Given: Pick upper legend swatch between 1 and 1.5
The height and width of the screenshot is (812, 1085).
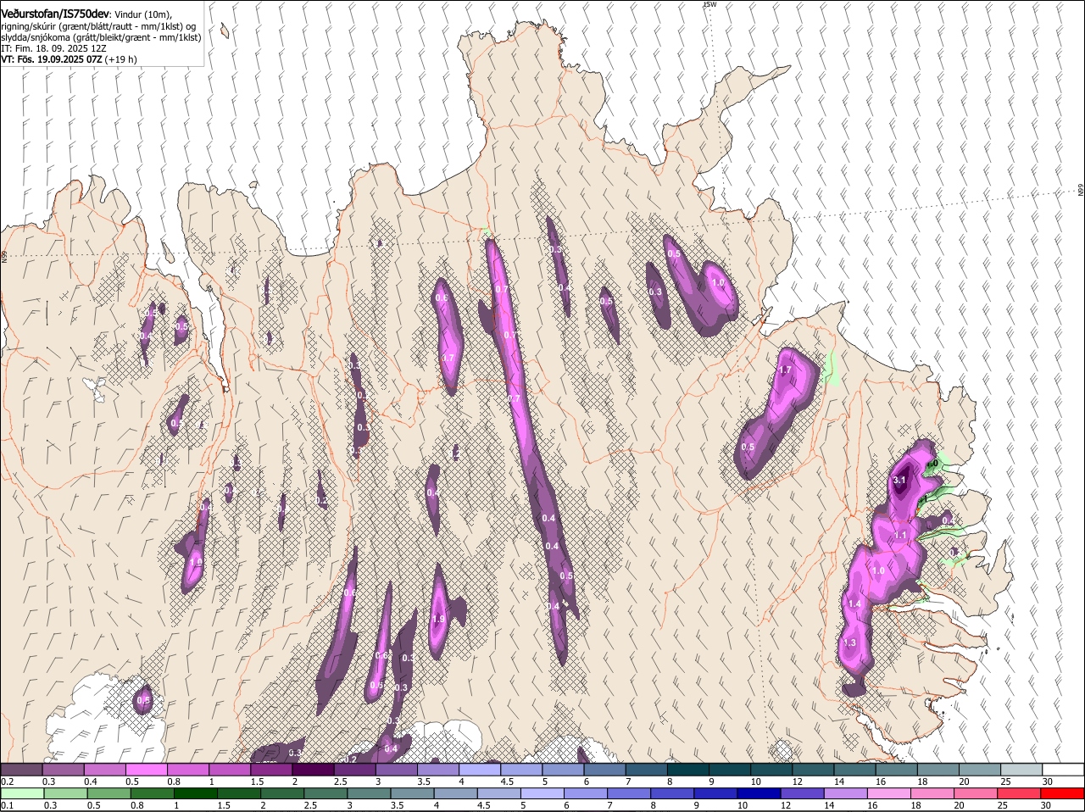Looking at the screenshot, I should (230, 770).
